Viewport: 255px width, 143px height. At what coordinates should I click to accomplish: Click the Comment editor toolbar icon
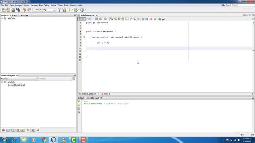coord(159,19)
